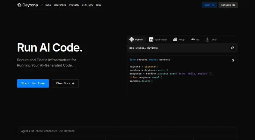Copy the pip install daytona command

coord(232,48)
